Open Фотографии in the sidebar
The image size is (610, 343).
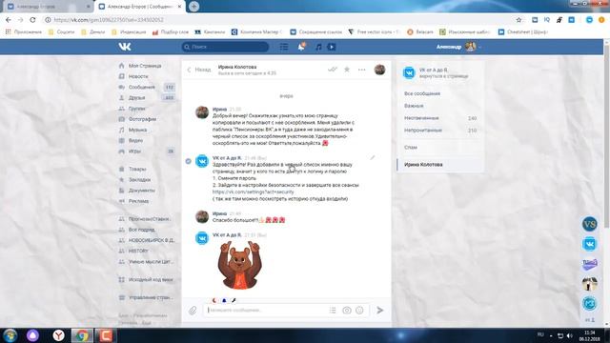(142, 119)
